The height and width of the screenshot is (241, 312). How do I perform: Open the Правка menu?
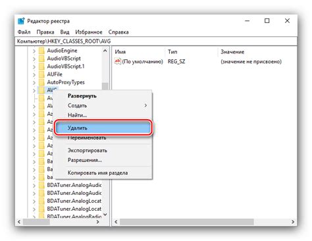point(45,32)
